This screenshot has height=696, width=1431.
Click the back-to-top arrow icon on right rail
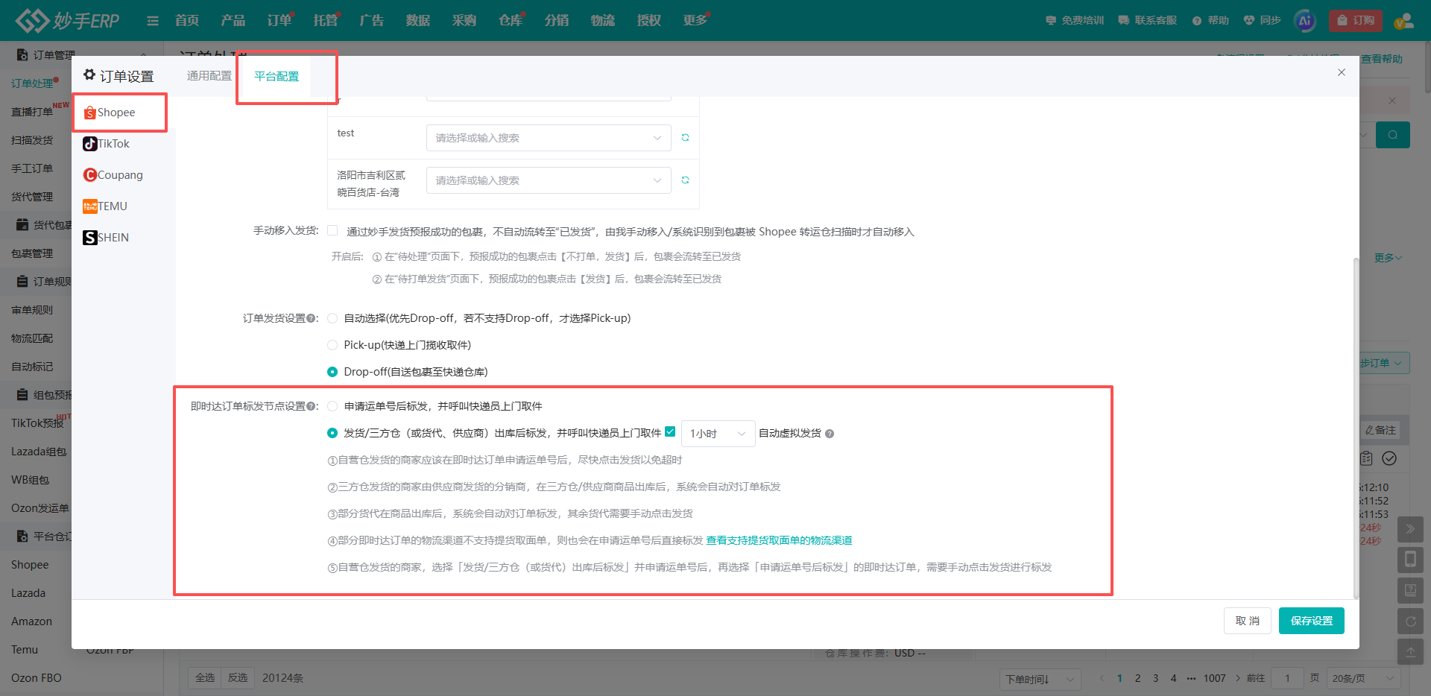pos(1410,651)
